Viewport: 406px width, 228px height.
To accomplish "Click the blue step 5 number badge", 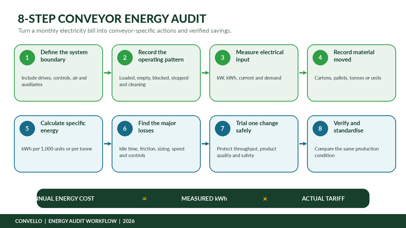I will [27, 128].
